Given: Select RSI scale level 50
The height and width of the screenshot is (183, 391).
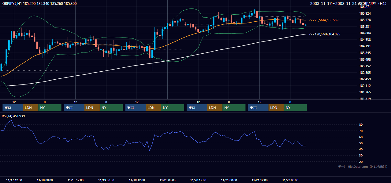Looking at the screenshot, I should (361, 143).
